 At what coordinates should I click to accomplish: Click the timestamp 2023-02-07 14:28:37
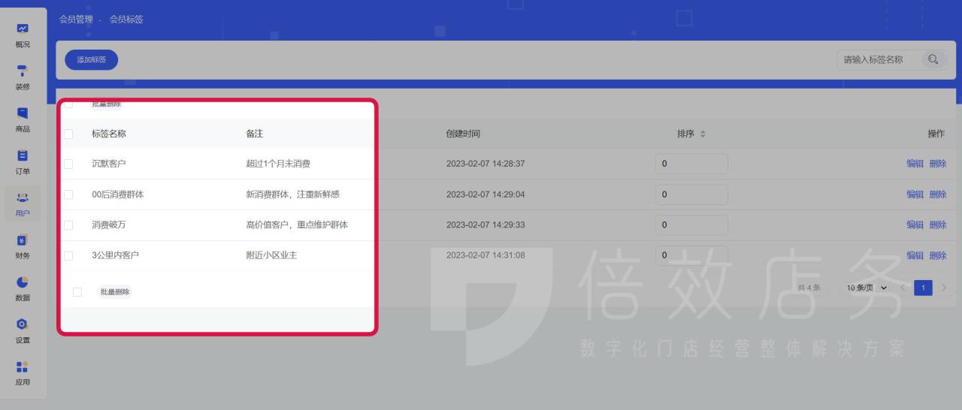tap(486, 164)
